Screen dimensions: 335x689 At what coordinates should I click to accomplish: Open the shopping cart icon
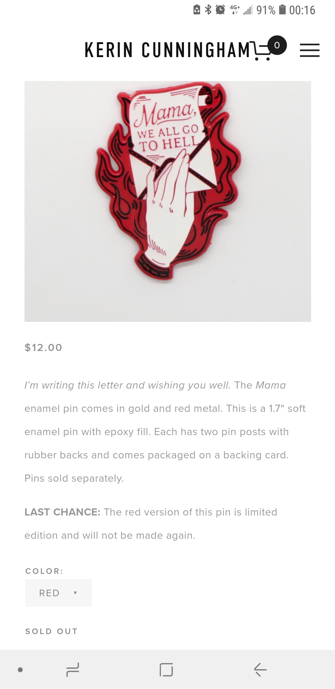(x=261, y=51)
